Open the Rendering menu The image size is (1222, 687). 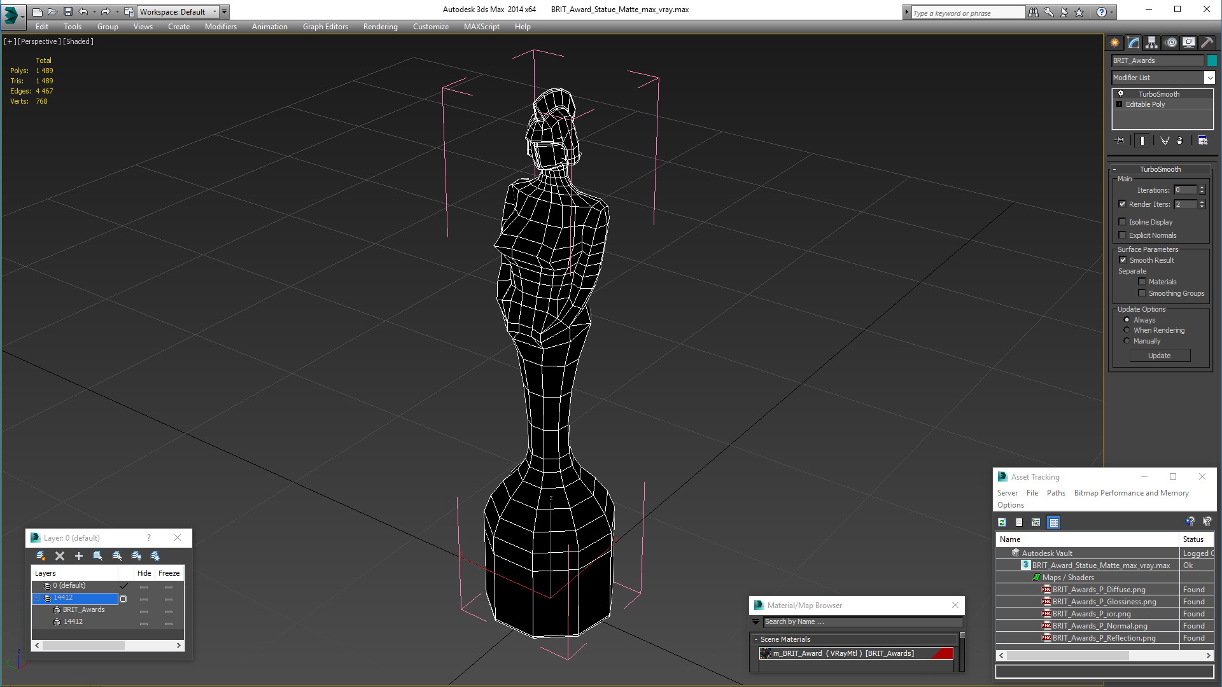coord(380,27)
